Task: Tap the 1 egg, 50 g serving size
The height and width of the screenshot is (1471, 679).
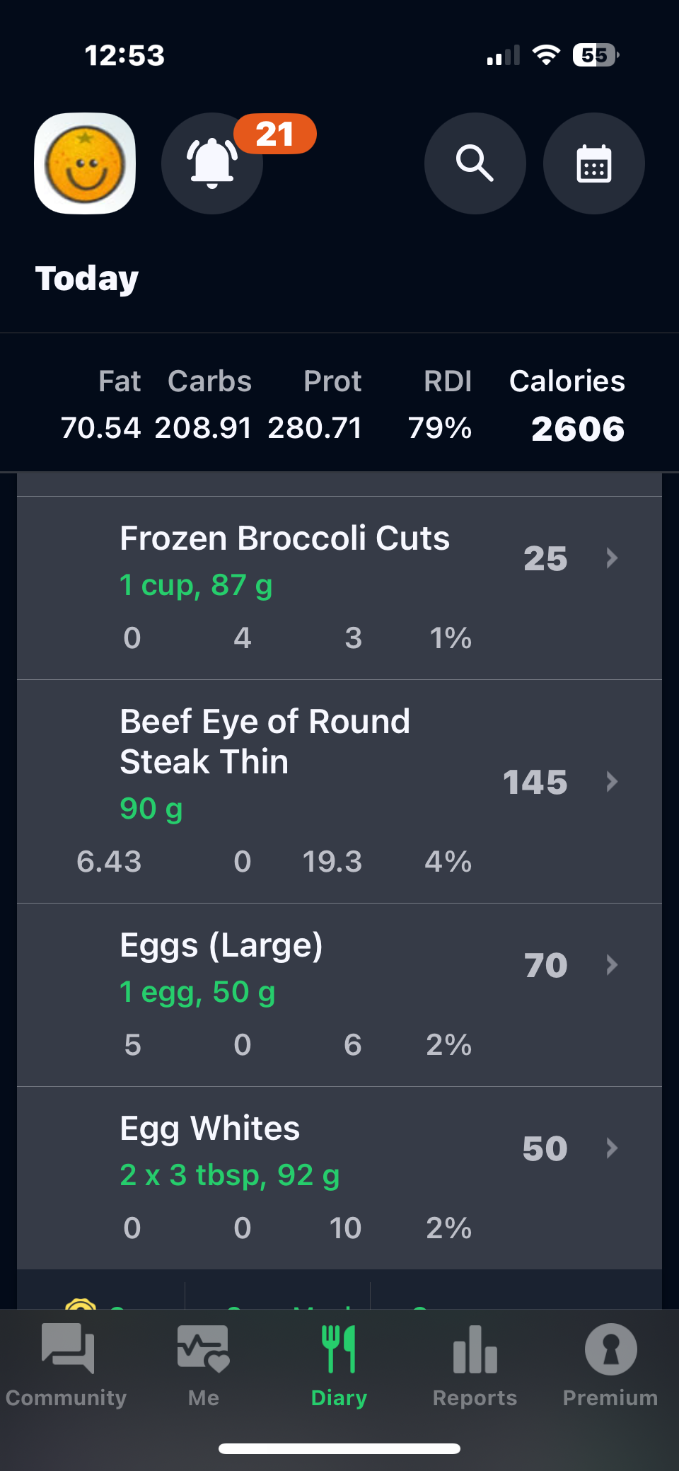Action: (x=197, y=992)
